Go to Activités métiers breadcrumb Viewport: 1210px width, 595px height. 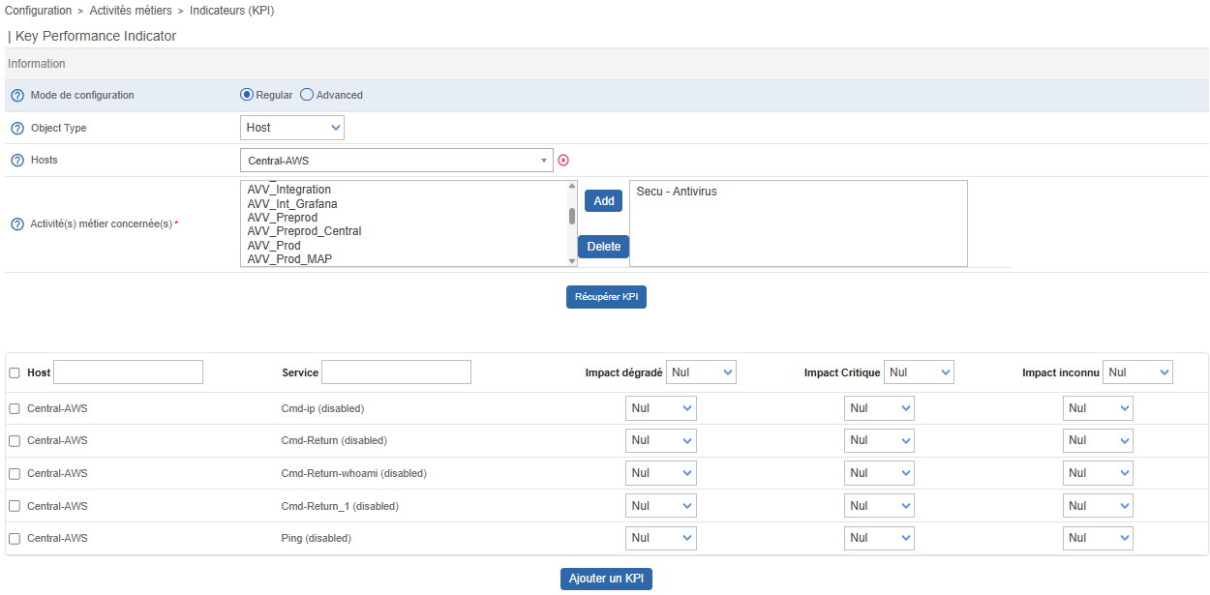coord(130,11)
